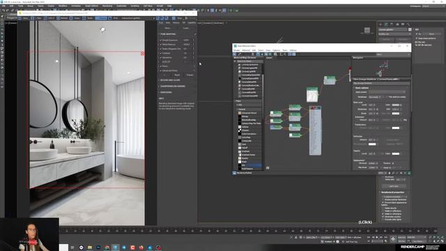The width and height of the screenshot is (446, 251).
Task: Click the Translucency color swatch
Action: (x=396, y=128)
